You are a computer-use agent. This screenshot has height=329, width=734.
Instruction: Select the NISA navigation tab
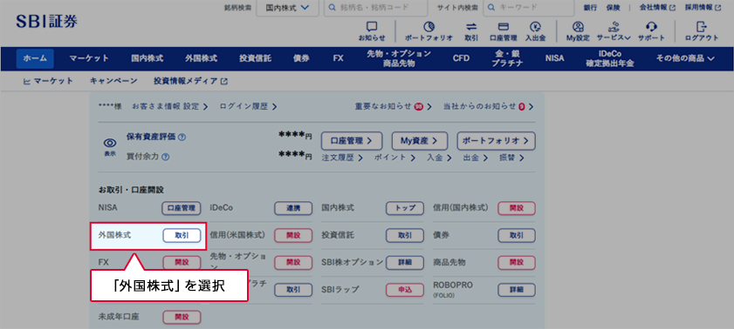(x=554, y=58)
